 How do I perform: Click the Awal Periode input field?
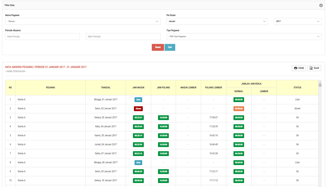tap(43, 37)
